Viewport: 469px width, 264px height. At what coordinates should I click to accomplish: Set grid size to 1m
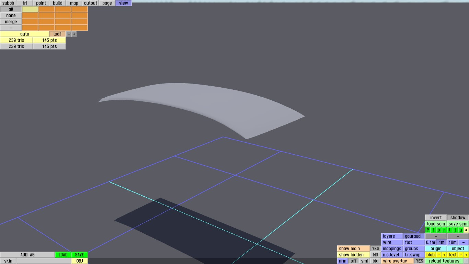click(442, 242)
